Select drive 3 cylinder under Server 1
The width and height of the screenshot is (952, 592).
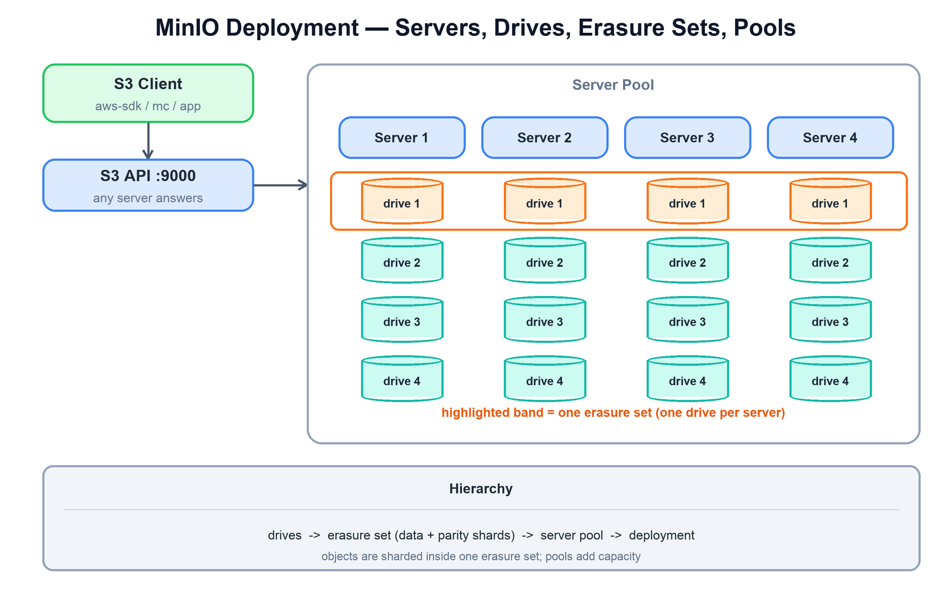point(402,320)
